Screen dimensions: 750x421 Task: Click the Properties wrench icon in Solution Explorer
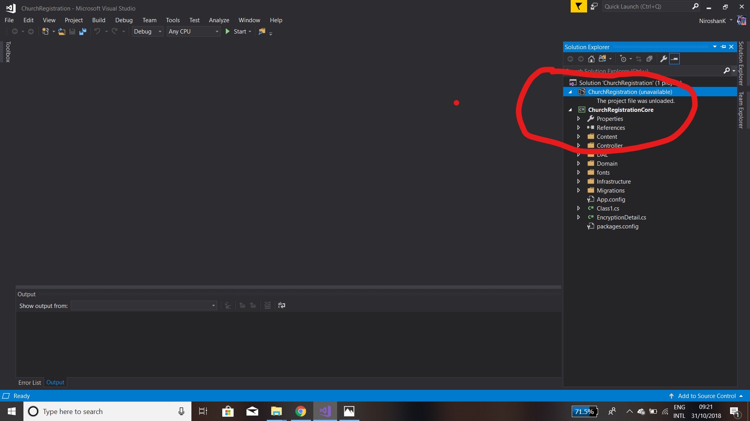663,59
